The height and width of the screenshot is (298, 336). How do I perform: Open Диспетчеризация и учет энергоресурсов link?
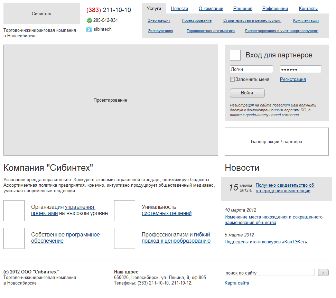pyautogui.click(x=281, y=31)
